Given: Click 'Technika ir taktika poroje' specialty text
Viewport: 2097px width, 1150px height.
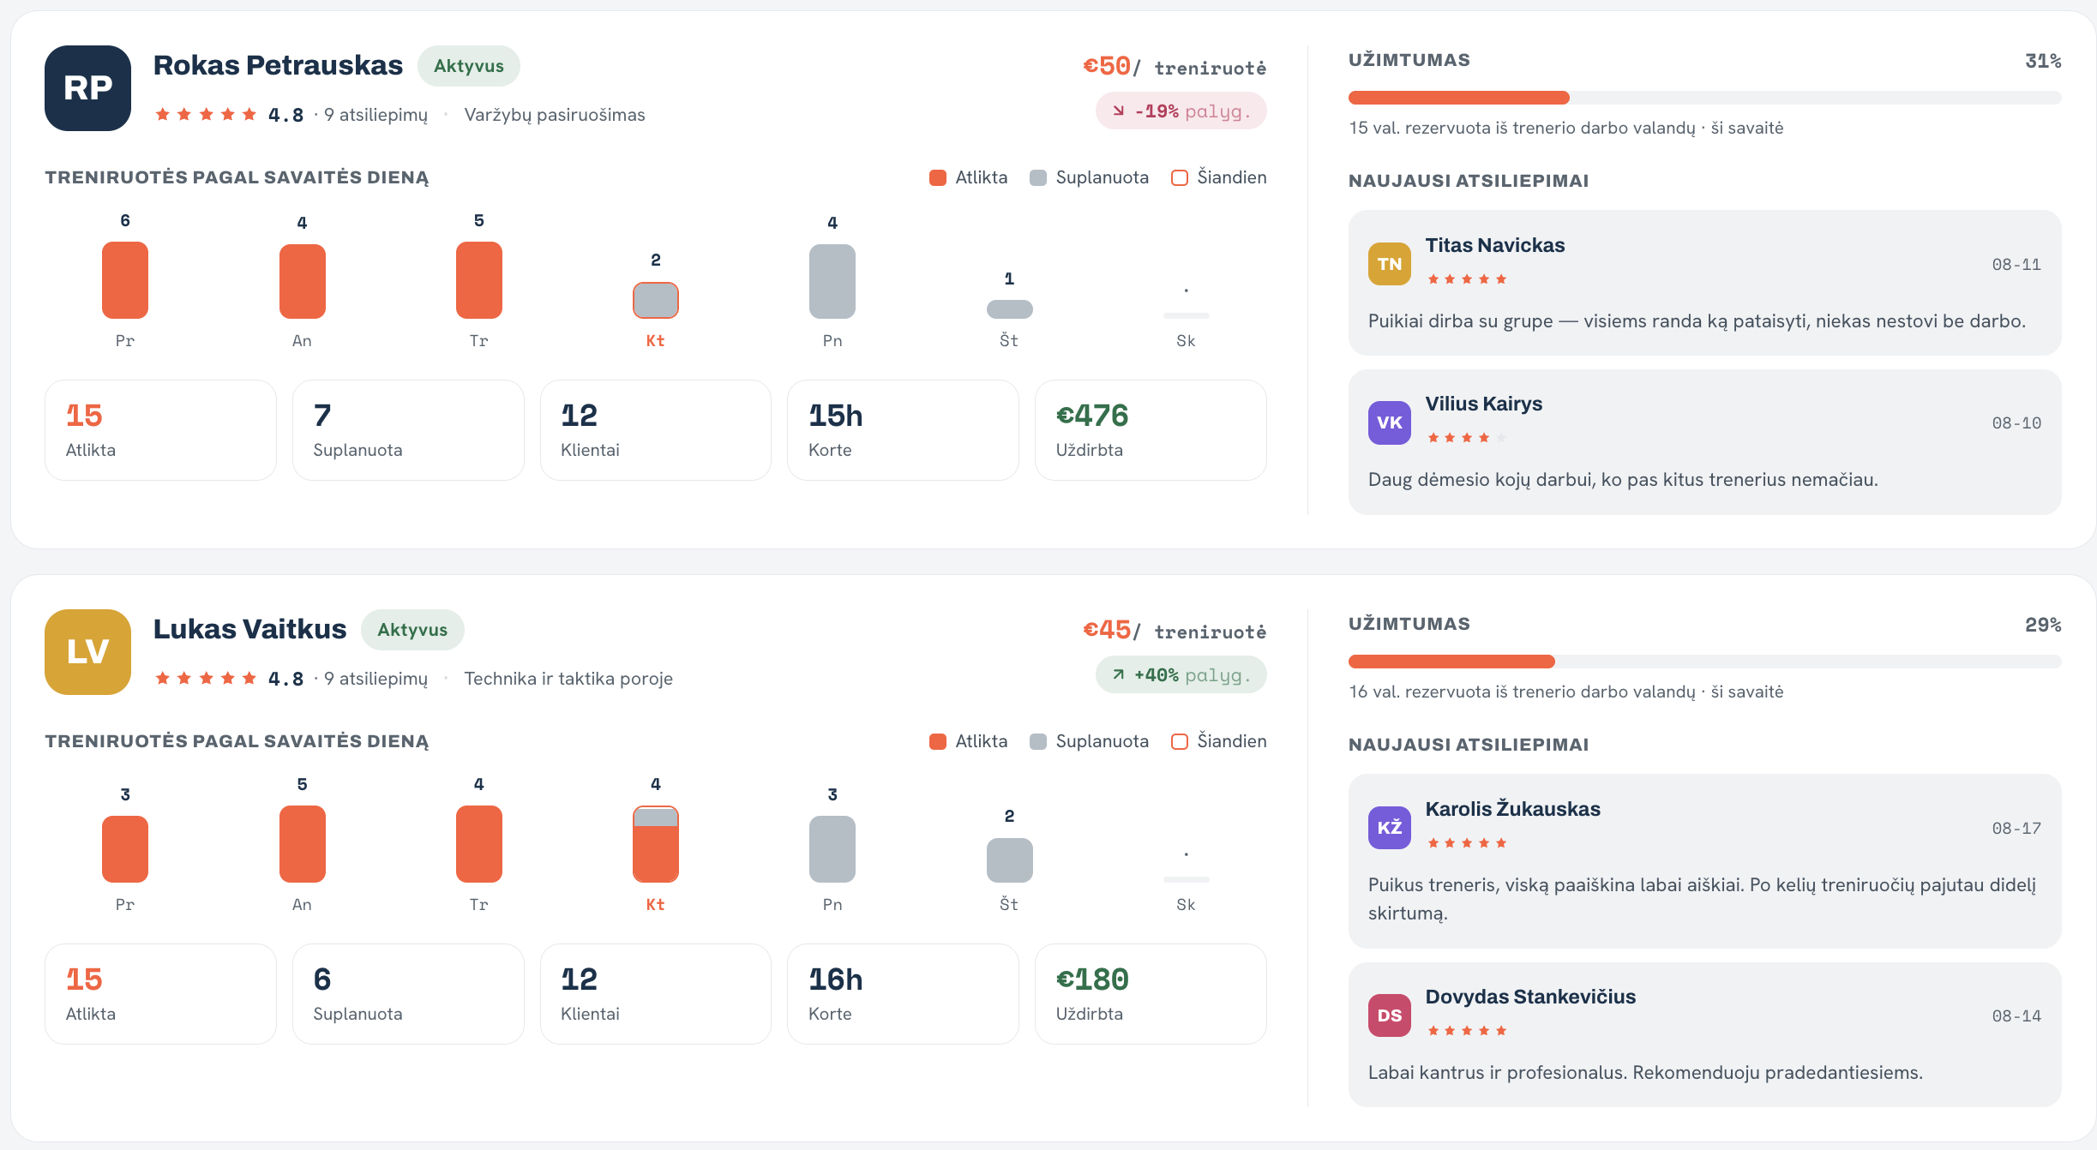Looking at the screenshot, I should pyautogui.click(x=568, y=679).
